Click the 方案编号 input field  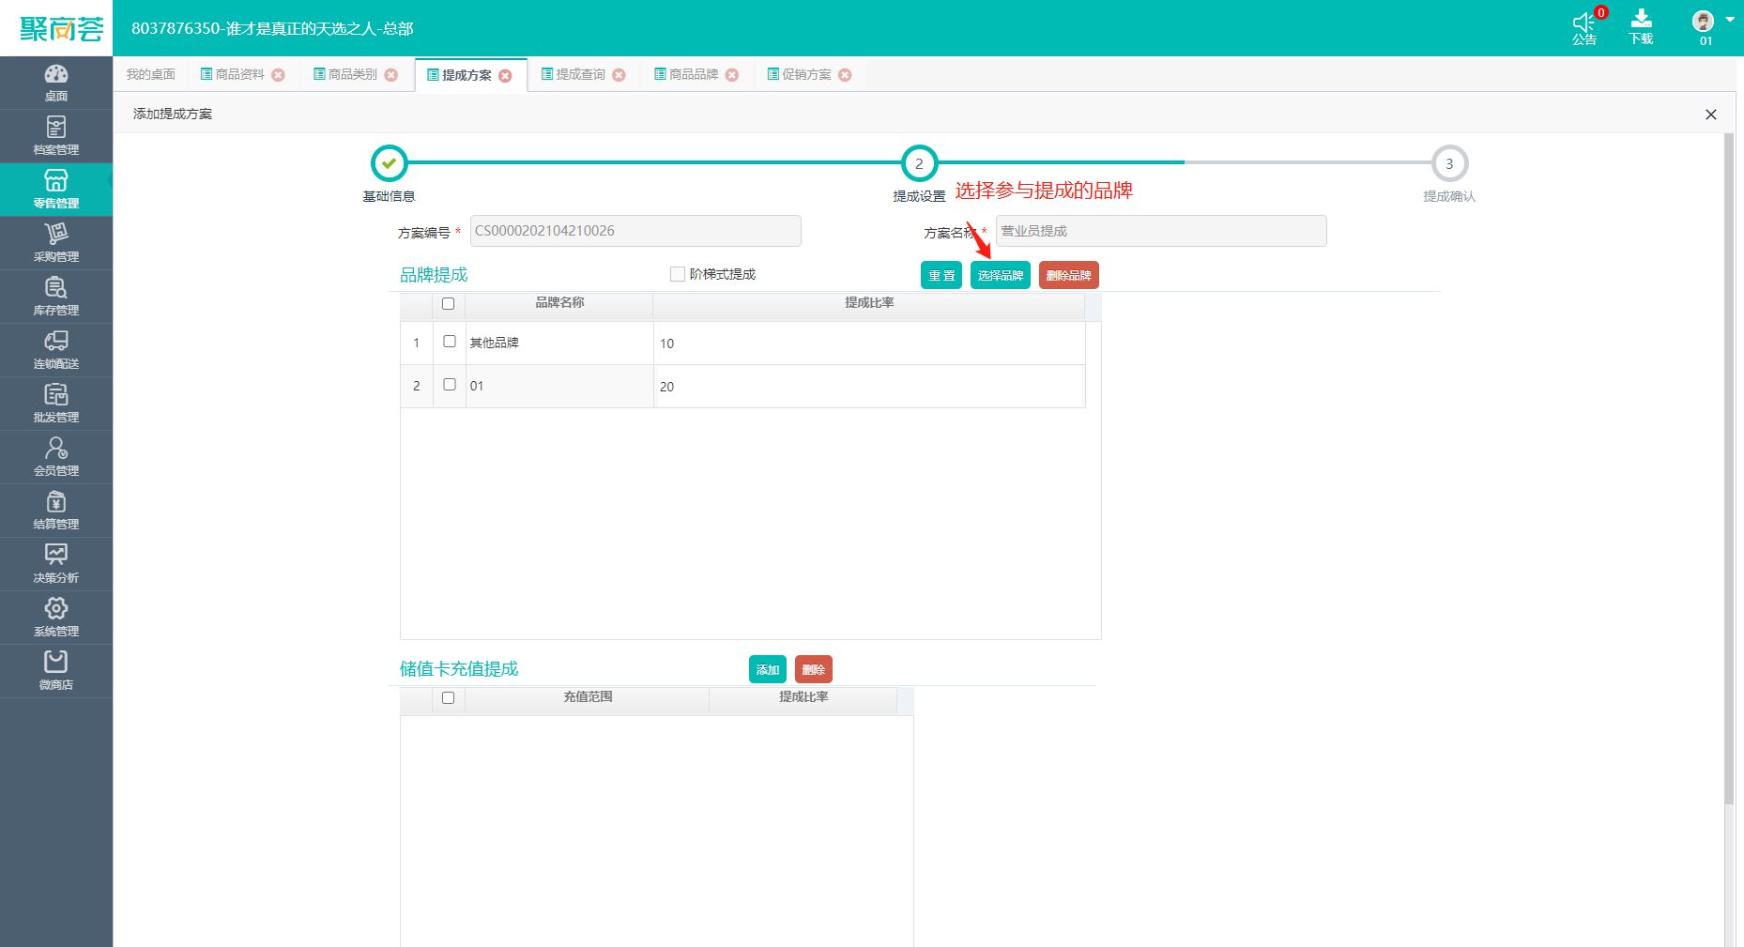635,231
